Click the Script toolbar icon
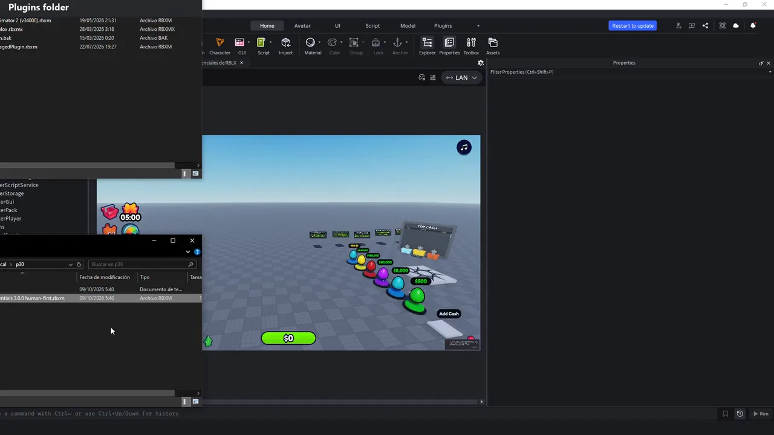The width and height of the screenshot is (774, 435). tap(261, 42)
